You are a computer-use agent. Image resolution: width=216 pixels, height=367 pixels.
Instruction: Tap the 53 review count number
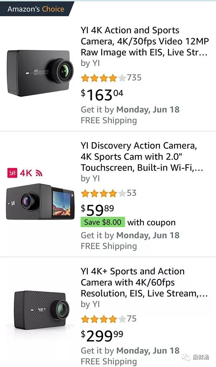pos(132,193)
